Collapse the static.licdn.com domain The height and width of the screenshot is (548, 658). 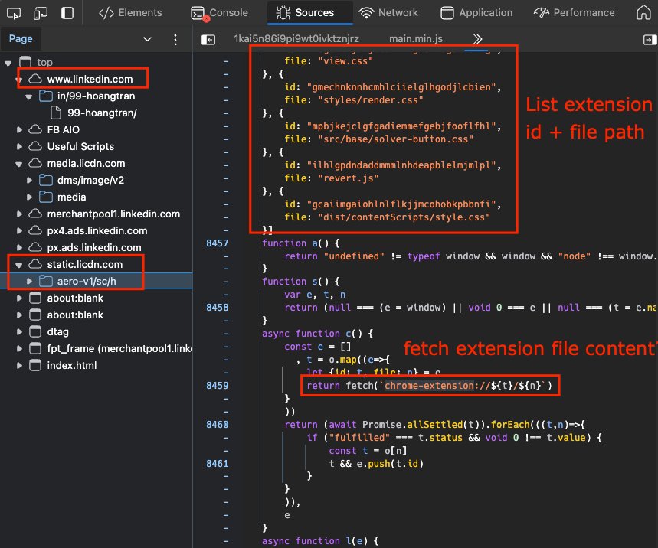click(x=19, y=265)
